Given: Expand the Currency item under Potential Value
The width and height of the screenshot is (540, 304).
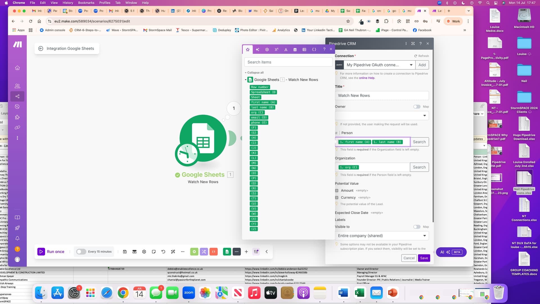Looking at the screenshot, I should tap(337, 198).
